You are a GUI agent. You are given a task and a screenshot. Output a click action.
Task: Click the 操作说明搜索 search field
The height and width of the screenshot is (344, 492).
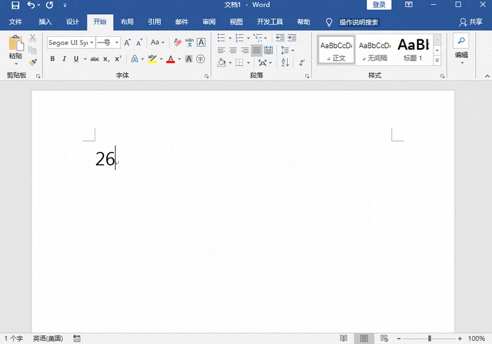coord(359,22)
